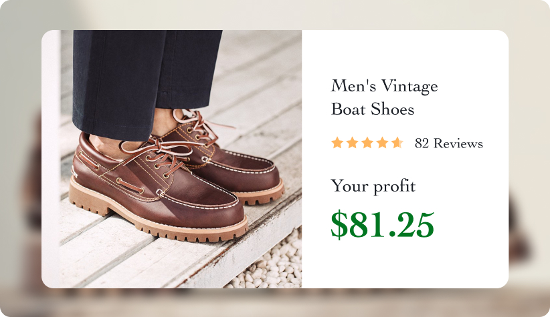Click the "Boat Shoes" title text
The height and width of the screenshot is (317, 550).
tap(373, 109)
